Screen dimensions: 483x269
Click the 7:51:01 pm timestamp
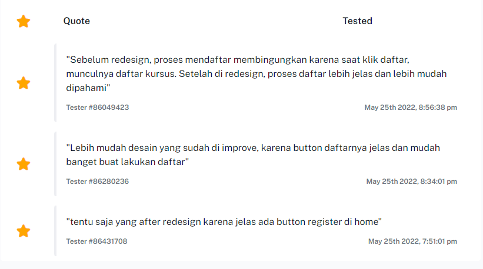tap(412, 241)
